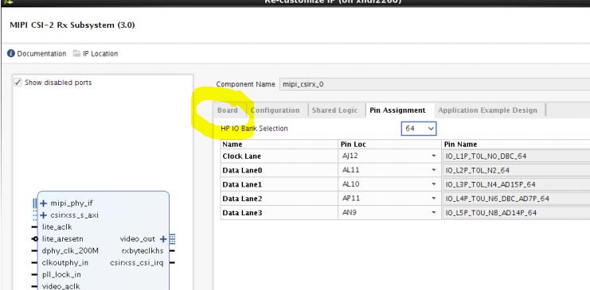Select the clkoutphy_in port
This screenshot has width=590, height=290.
[x=65, y=262]
